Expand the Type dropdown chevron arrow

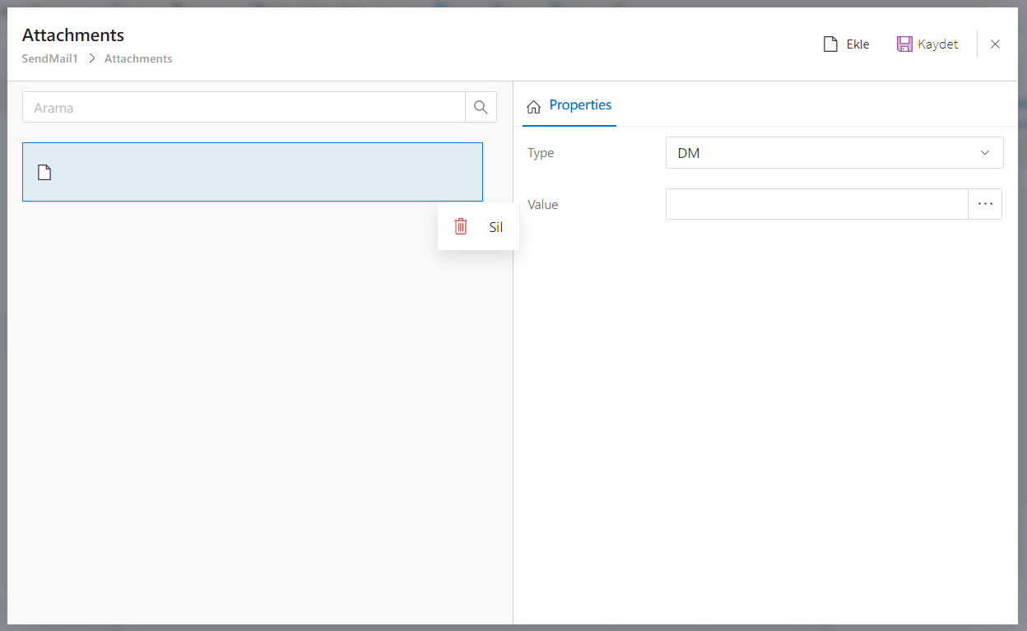pos(985,153)
